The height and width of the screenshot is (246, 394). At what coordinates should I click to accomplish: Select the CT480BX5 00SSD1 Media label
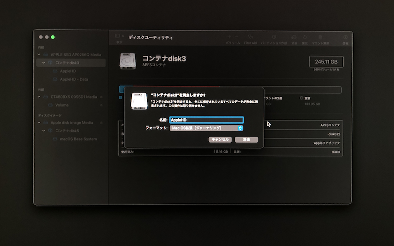click(74, 97)
